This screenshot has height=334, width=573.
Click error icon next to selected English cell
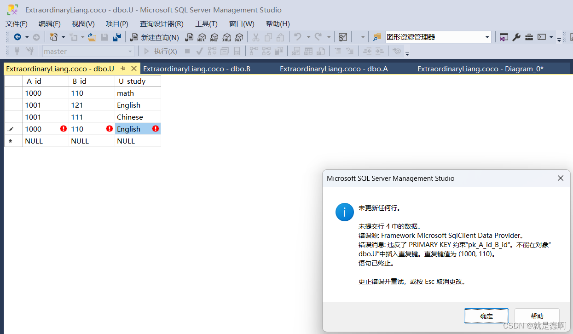(156, 129)
